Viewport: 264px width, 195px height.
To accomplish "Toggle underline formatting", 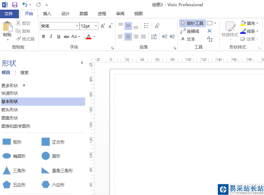I will point(59,37).
